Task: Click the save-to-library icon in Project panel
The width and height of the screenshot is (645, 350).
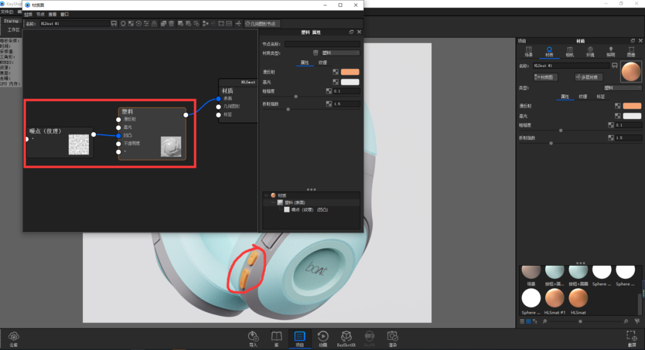Action: [x=615, y=66]
